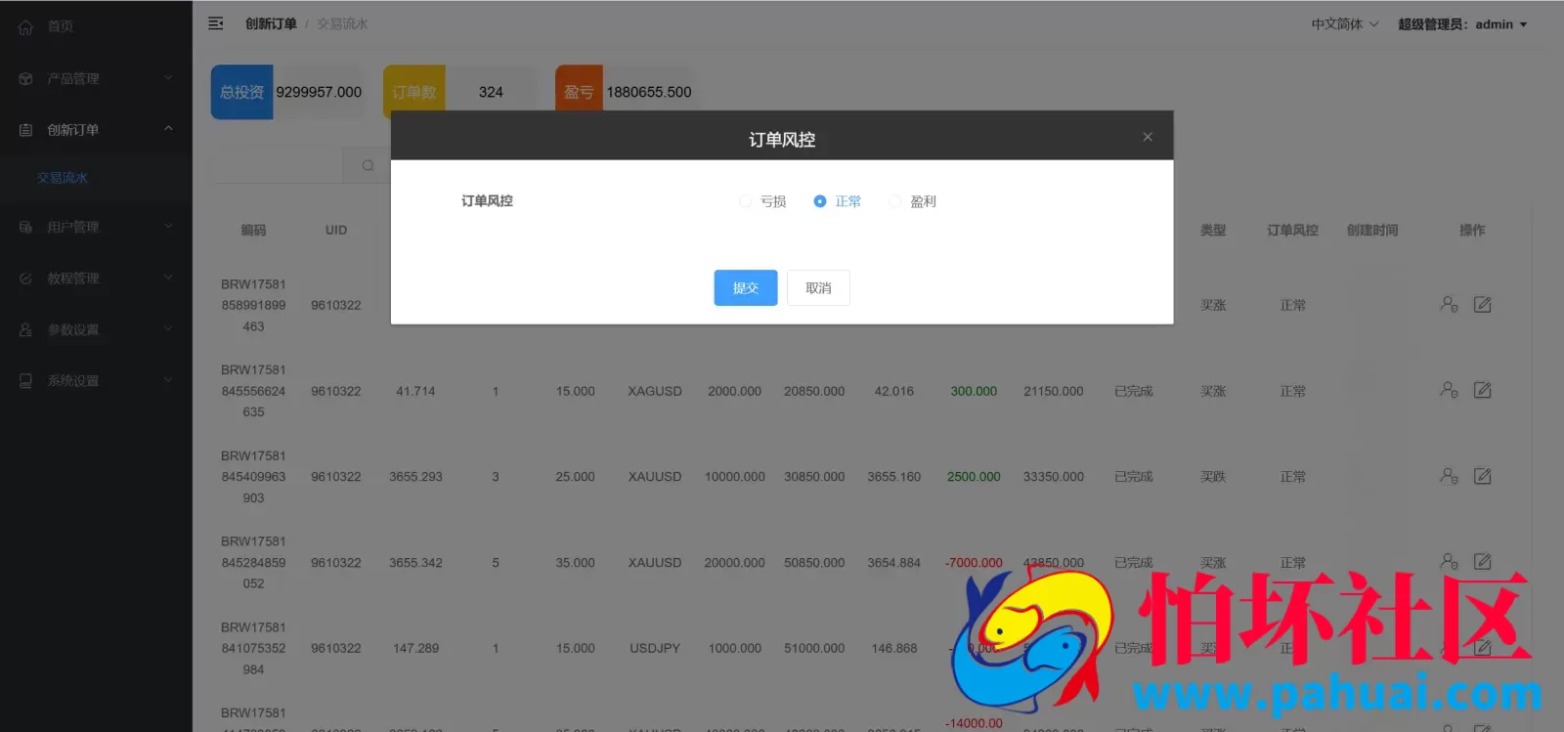Screen dimensions: 1564x732
Task: Click the 用户管理 sidebar icon
Action: [x=26, y=228]
